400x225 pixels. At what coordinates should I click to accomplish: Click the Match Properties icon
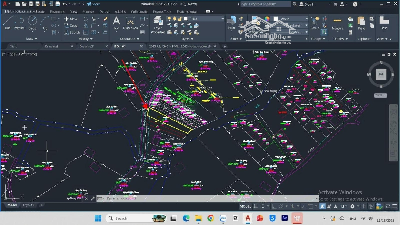click(x=256, y=23)
